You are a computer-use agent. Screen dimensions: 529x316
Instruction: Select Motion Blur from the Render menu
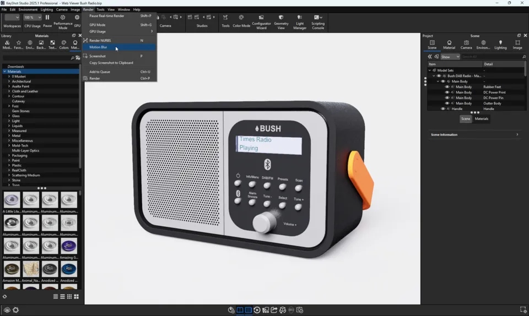99,47
